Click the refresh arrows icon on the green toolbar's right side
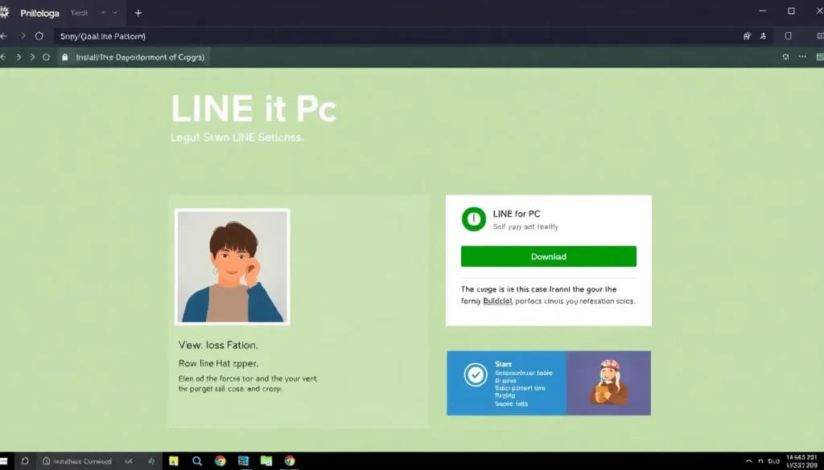This screenshot has width=824, height=470. [x=785, y=57]
